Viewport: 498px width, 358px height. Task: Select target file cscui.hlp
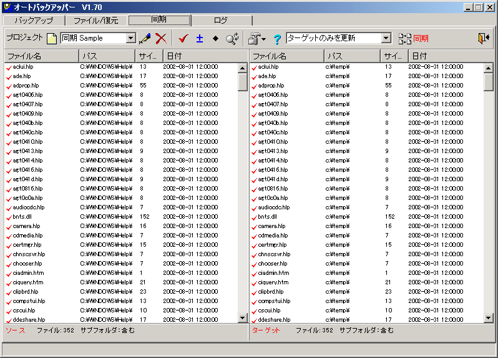point(269,311)
